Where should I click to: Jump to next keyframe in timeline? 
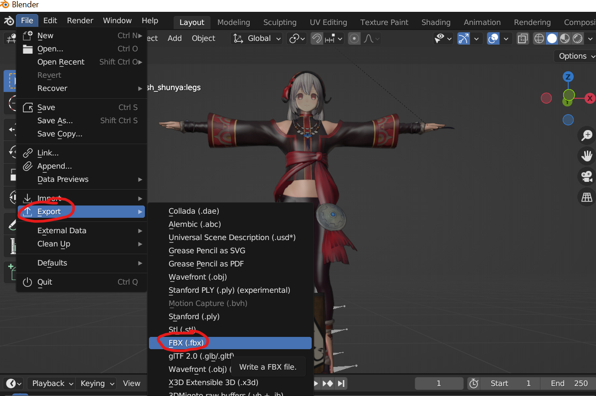coord(328,383)
